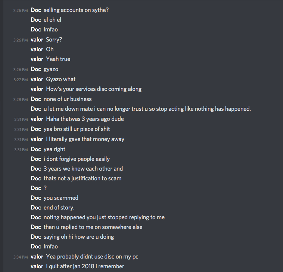Click Doc username next to 'gyazo'
The width and height of the screenshot is (283, 272).
tap(36, 69)
